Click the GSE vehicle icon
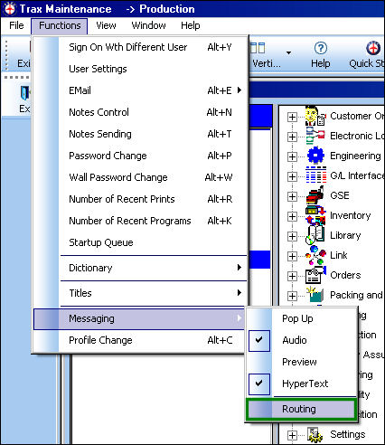The height and width of the screenshot is (445, 385). [x=315, y=195]
